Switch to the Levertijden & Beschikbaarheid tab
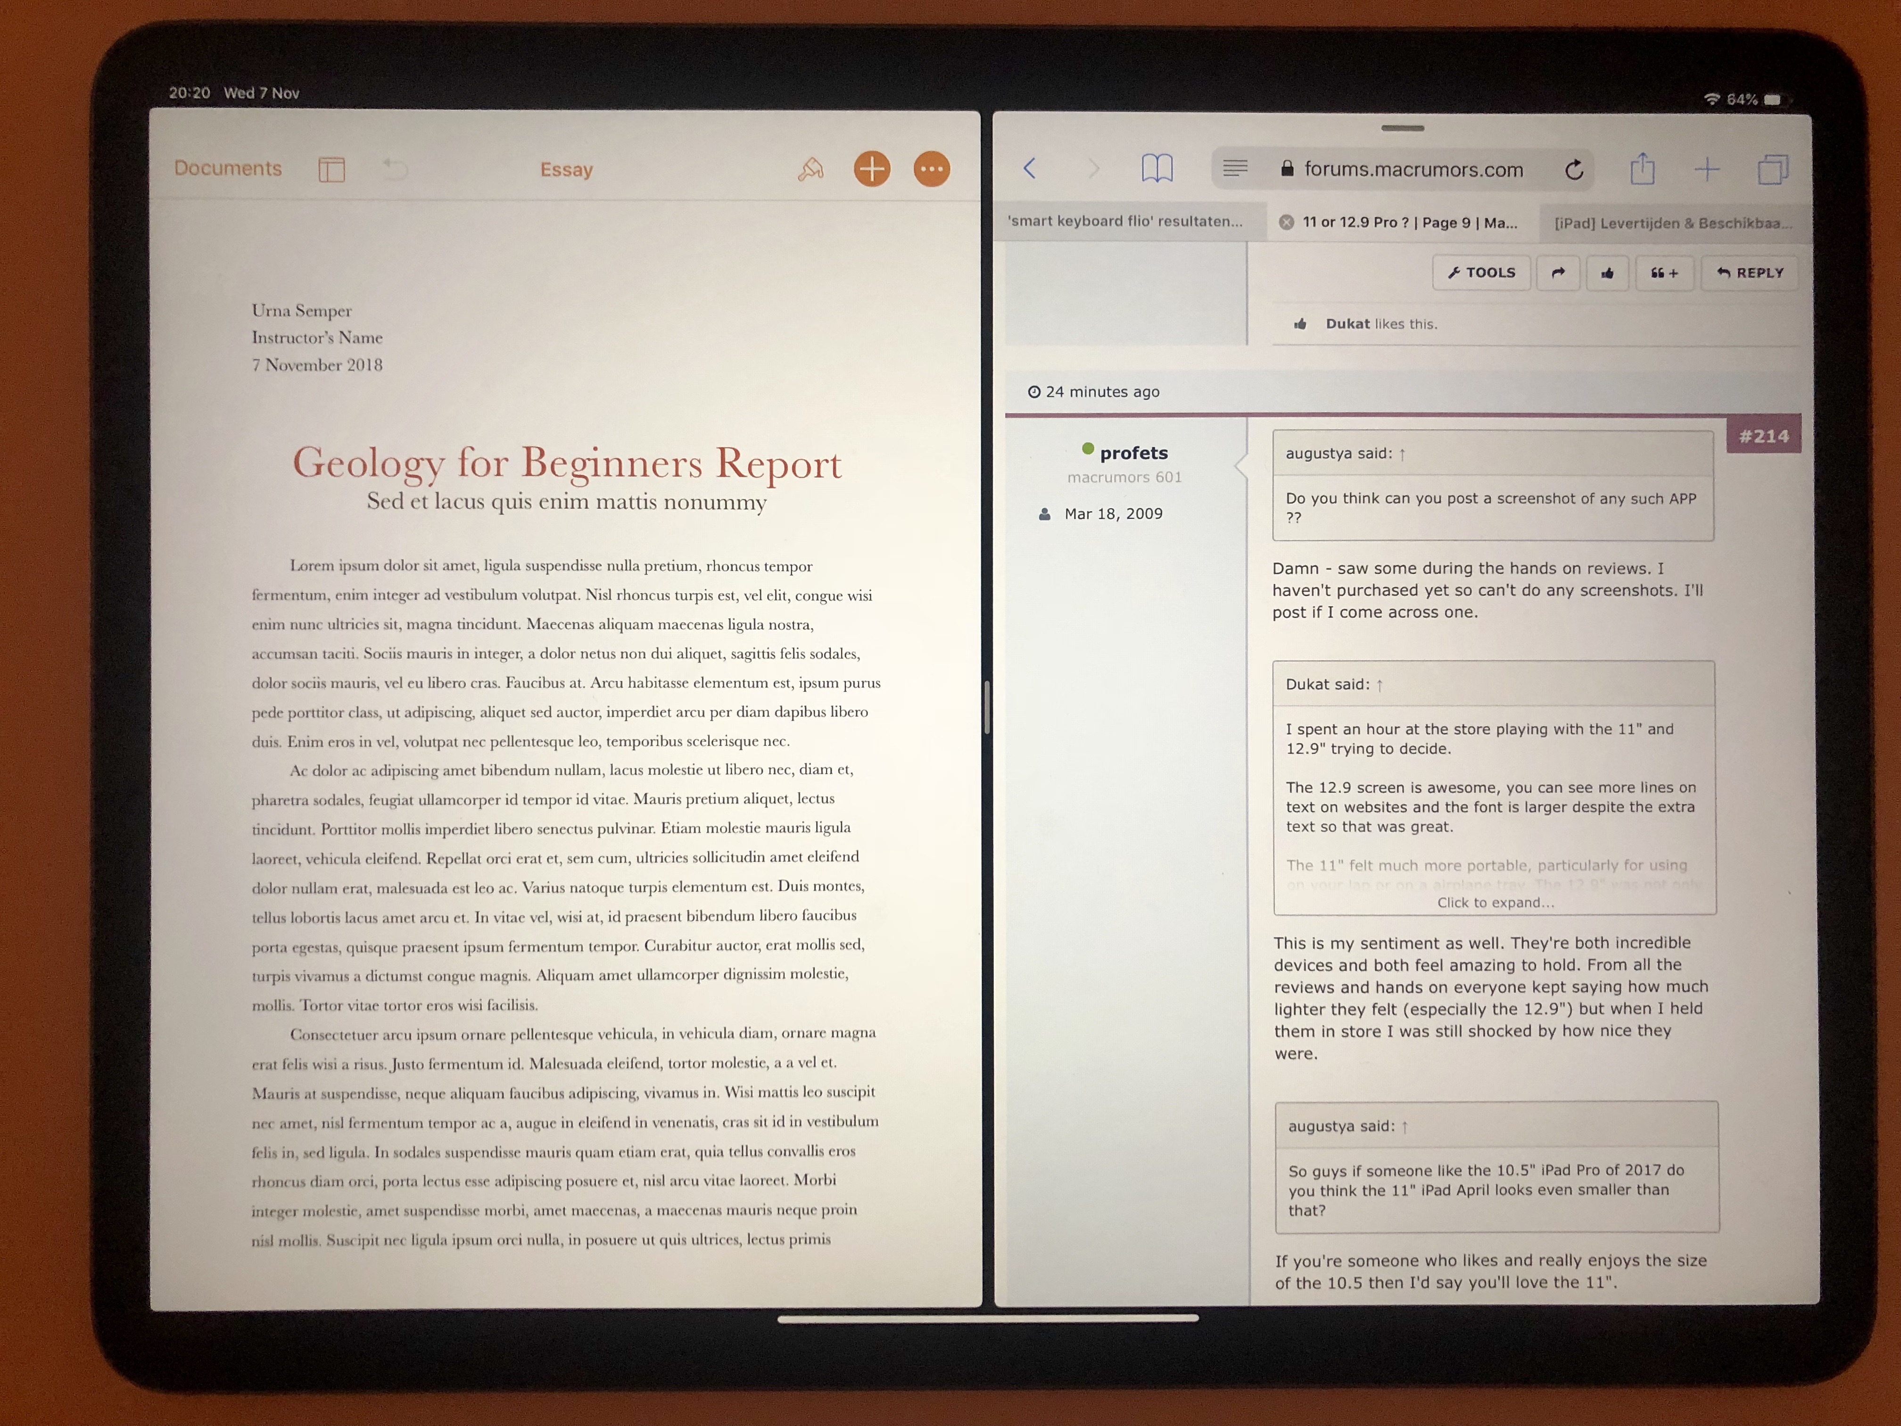This screenshot has height=1426, width=1901. (x=1672, y=224)
